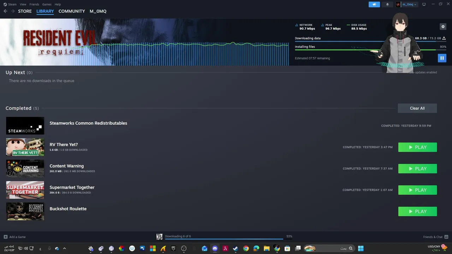
Task: Click the microphone tray icon
Action: (x=49, y=248)
